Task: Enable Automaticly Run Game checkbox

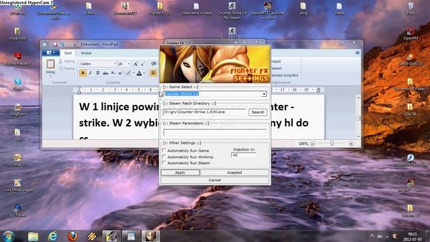Action: tap(164, 151)
